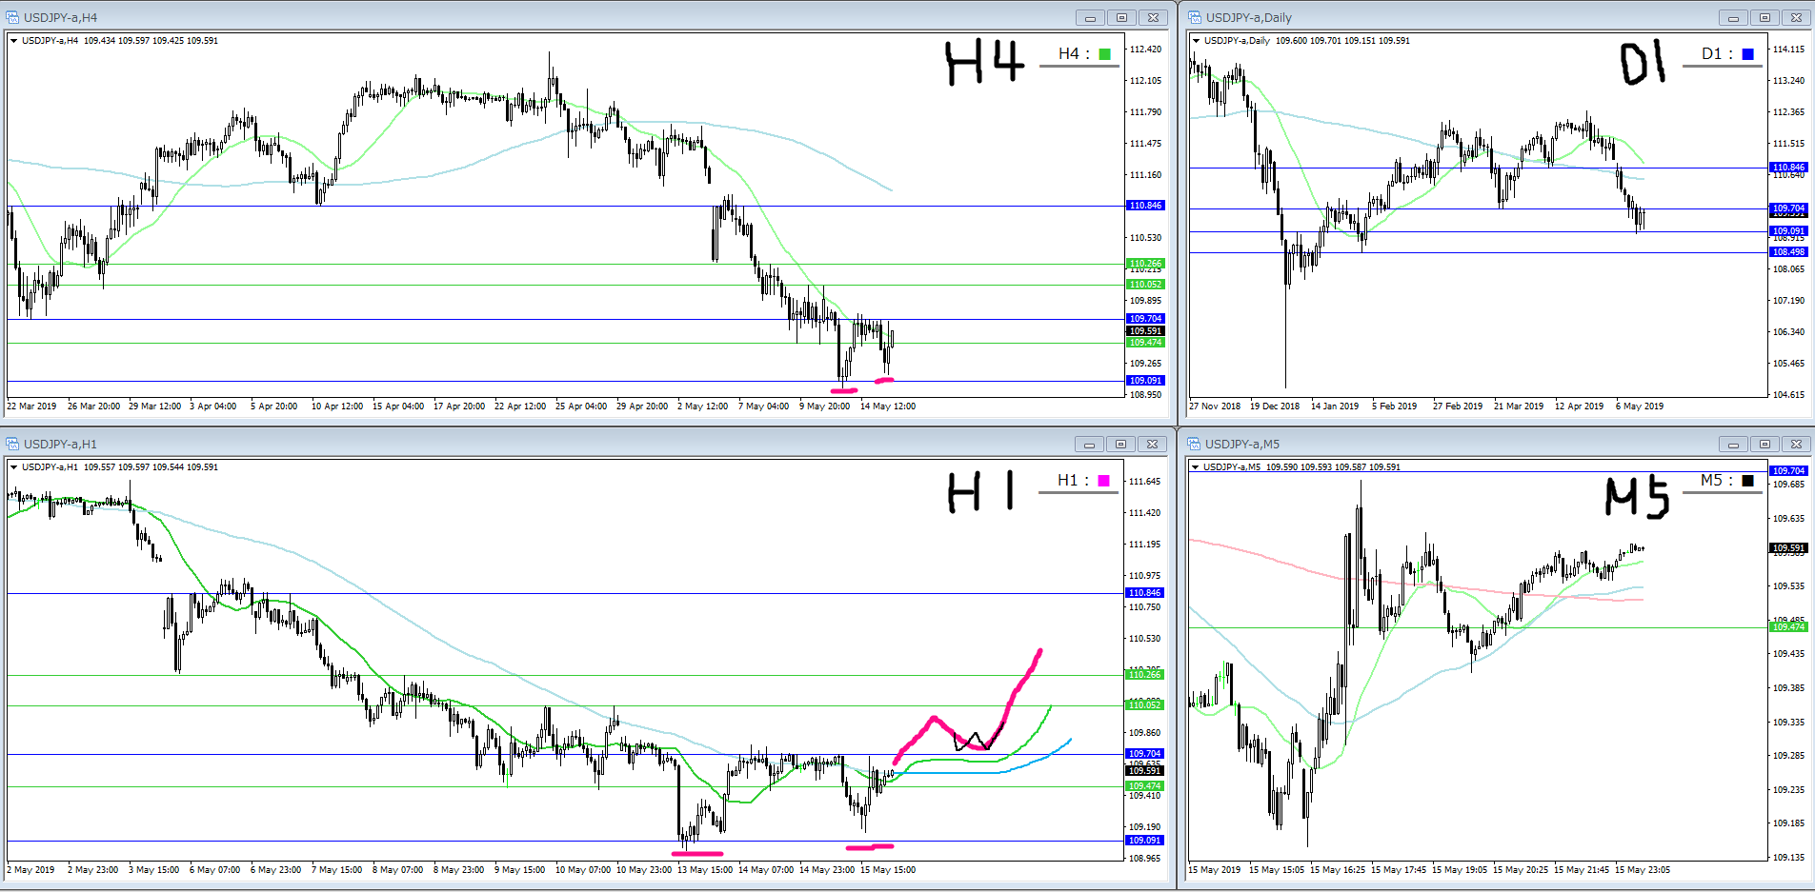Click the magenta H1 color swatch
The image size is (1815, 892).
pos(1104,481)
